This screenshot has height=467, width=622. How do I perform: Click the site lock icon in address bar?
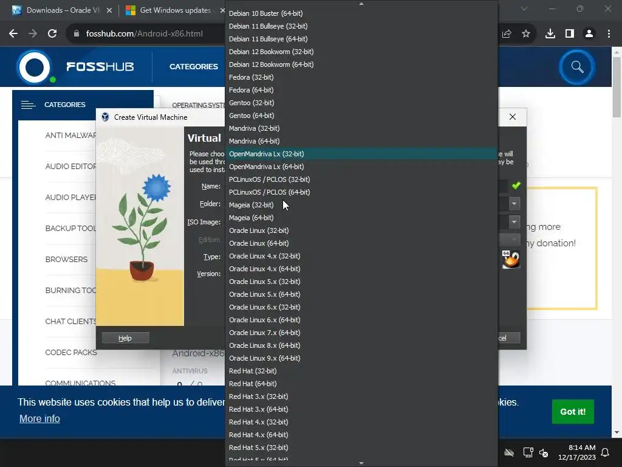77,34
